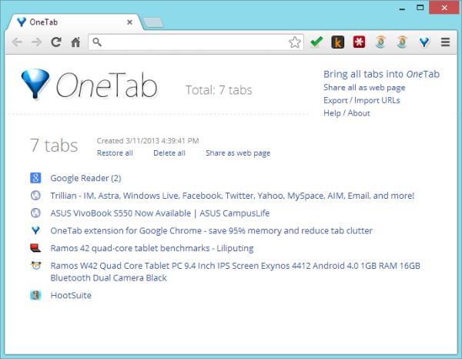Click the Google Reader favicon
The image size is (462, 359).
click(35, 178)
